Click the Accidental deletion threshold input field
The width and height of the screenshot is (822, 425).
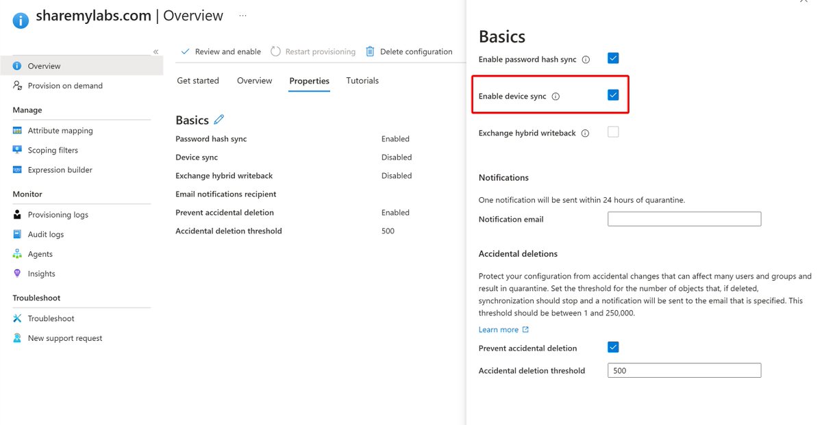684,370
